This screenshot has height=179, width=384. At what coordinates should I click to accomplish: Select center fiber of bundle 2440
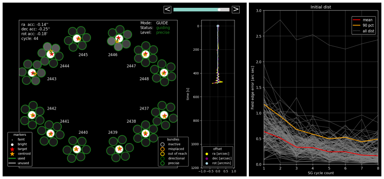click(77, 149)
